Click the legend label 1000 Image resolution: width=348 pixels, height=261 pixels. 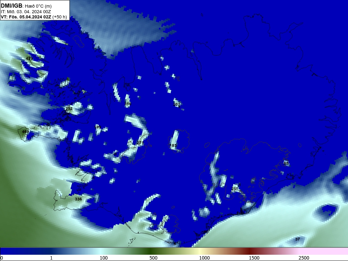click(204, 258)
